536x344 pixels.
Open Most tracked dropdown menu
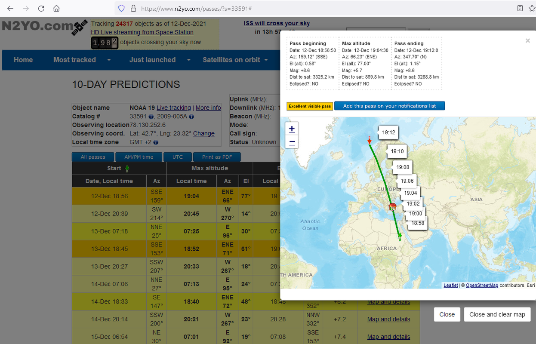82,60
